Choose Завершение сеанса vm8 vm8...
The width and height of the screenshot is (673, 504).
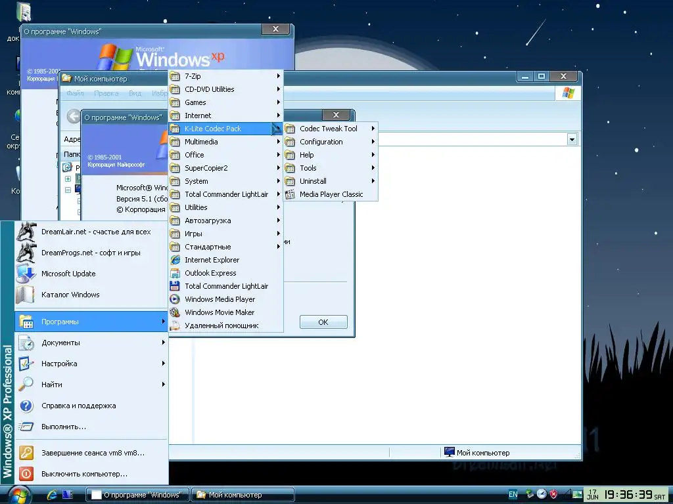coord(91,453)
